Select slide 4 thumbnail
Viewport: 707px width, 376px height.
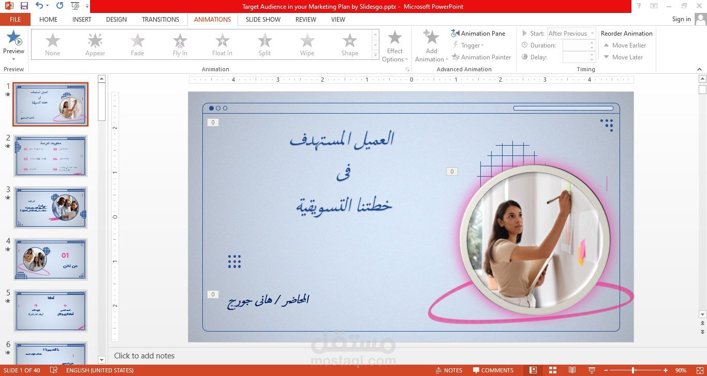(x=51, y=259)
